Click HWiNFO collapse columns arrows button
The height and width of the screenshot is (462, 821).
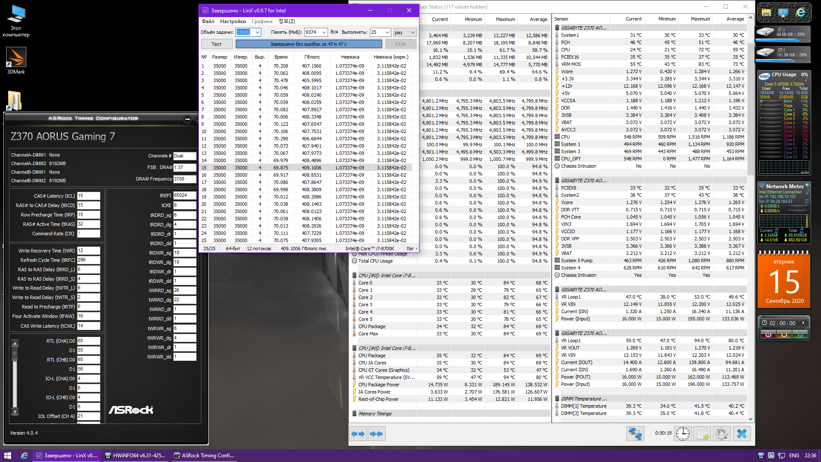click(377, 434)
